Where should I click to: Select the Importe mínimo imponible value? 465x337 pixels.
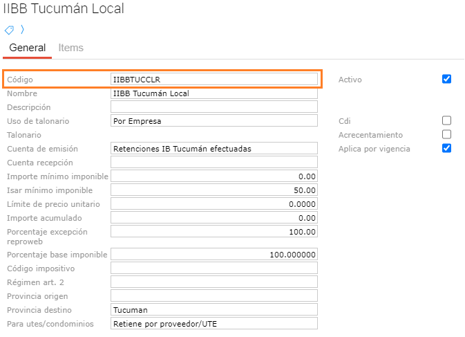213,176
